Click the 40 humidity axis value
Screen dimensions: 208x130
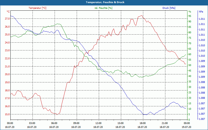pyautogui.click(x=190, y=76)
